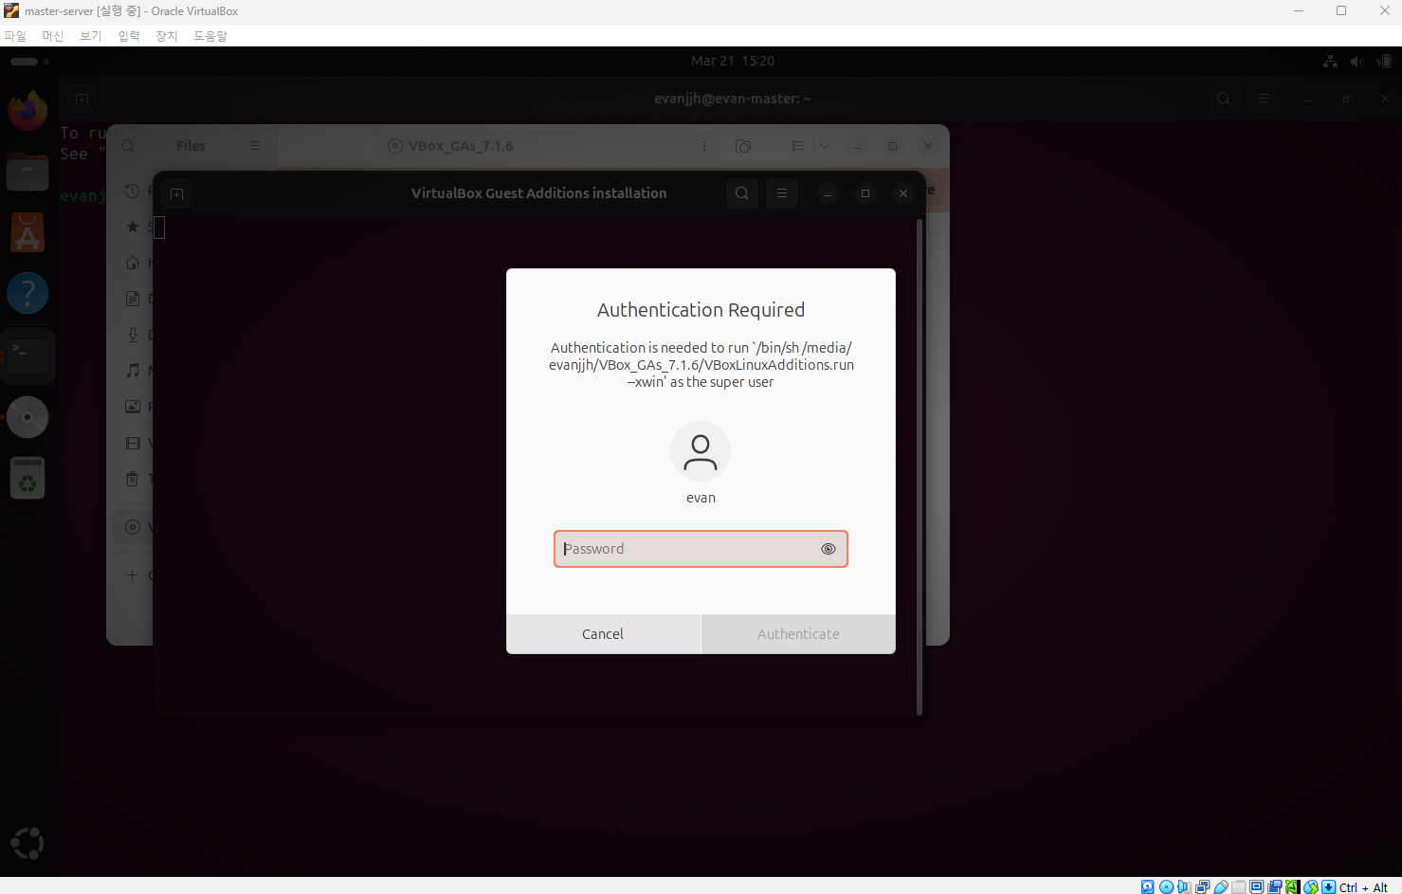Toggle password visibility eye icon
The image size is (1402, 894).
(828, 549)
